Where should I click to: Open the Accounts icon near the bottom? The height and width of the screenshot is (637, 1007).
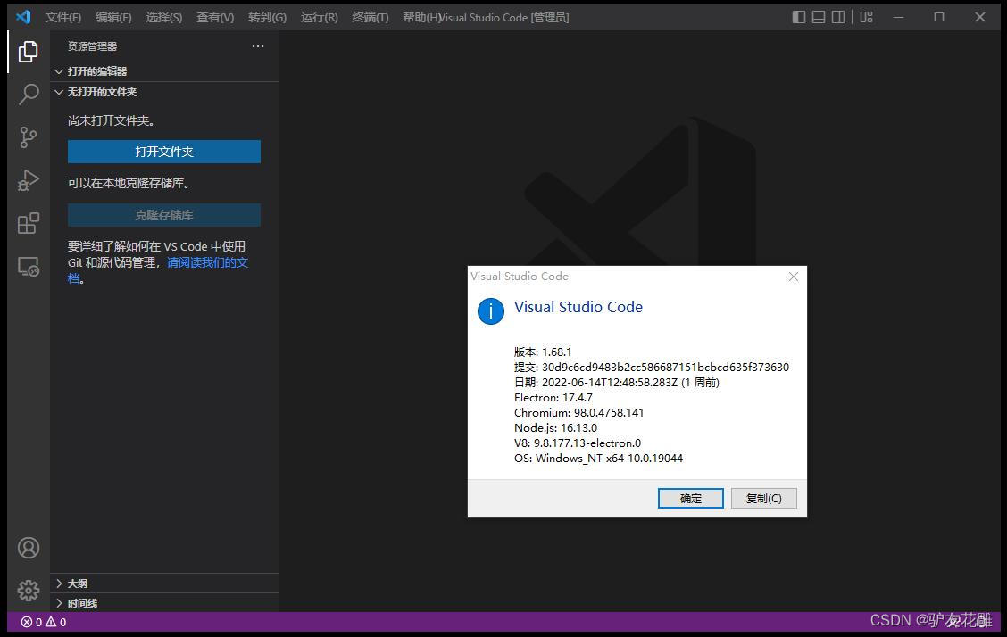point(28,548)
